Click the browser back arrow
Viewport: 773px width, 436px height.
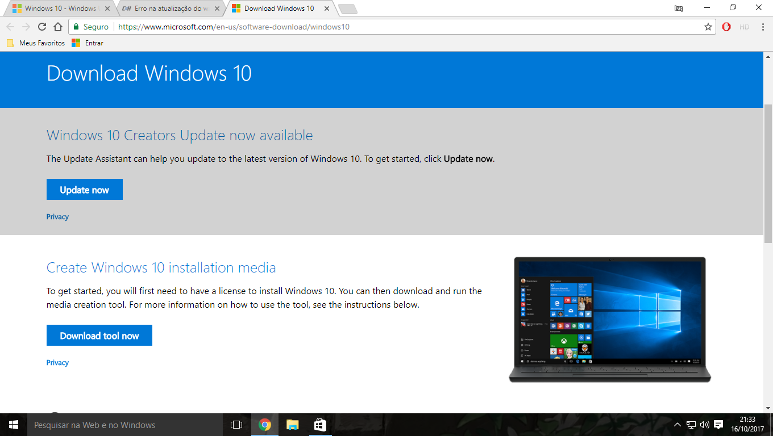point(10,27)
